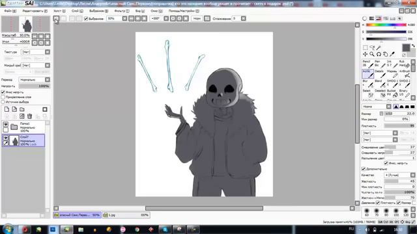Open the Холст menu

click(59, 11)
